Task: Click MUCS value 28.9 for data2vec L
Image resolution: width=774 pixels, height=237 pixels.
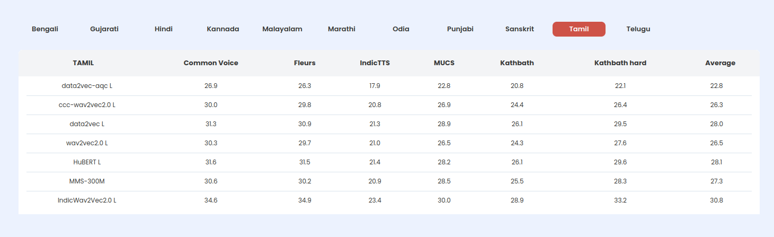Action: tap(444, 124)
